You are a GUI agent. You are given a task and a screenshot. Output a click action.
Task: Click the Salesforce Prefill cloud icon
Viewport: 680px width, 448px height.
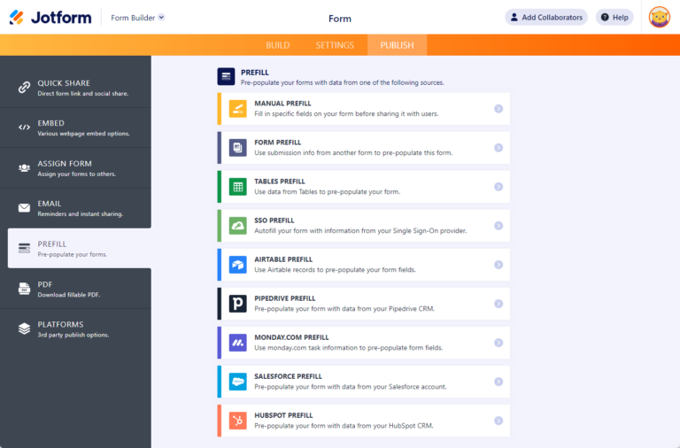pos(237,382)
